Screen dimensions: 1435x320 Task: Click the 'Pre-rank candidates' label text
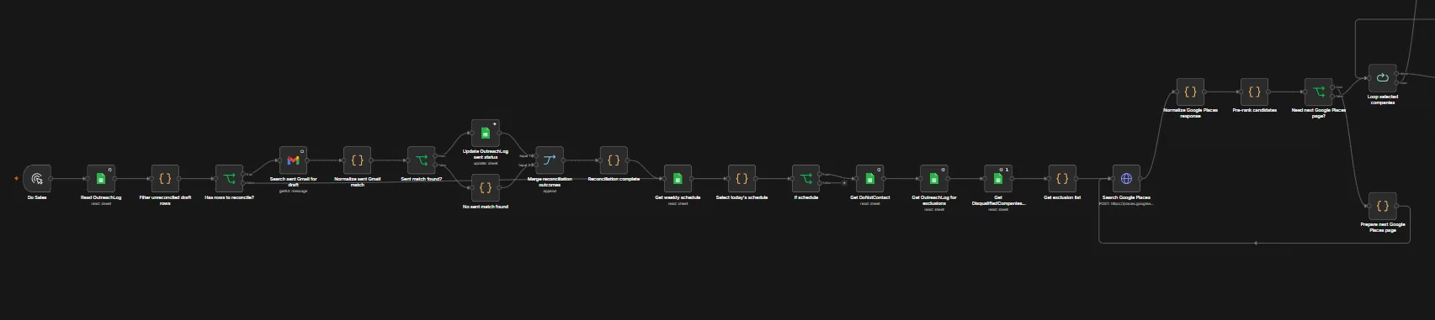coord(1254,111)
